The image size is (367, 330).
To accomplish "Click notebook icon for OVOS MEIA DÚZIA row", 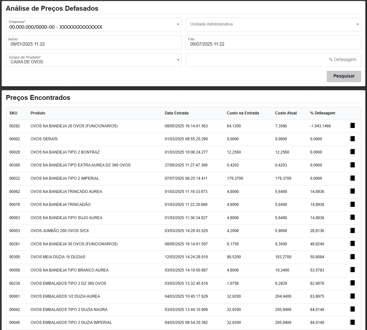I will coord(352,257).
